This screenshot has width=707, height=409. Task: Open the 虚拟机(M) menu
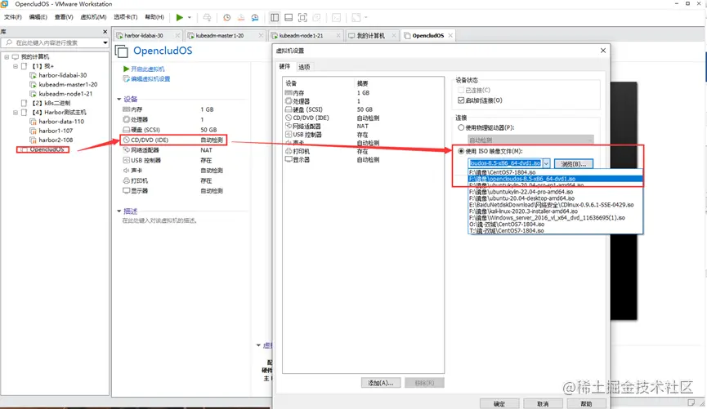93,17
